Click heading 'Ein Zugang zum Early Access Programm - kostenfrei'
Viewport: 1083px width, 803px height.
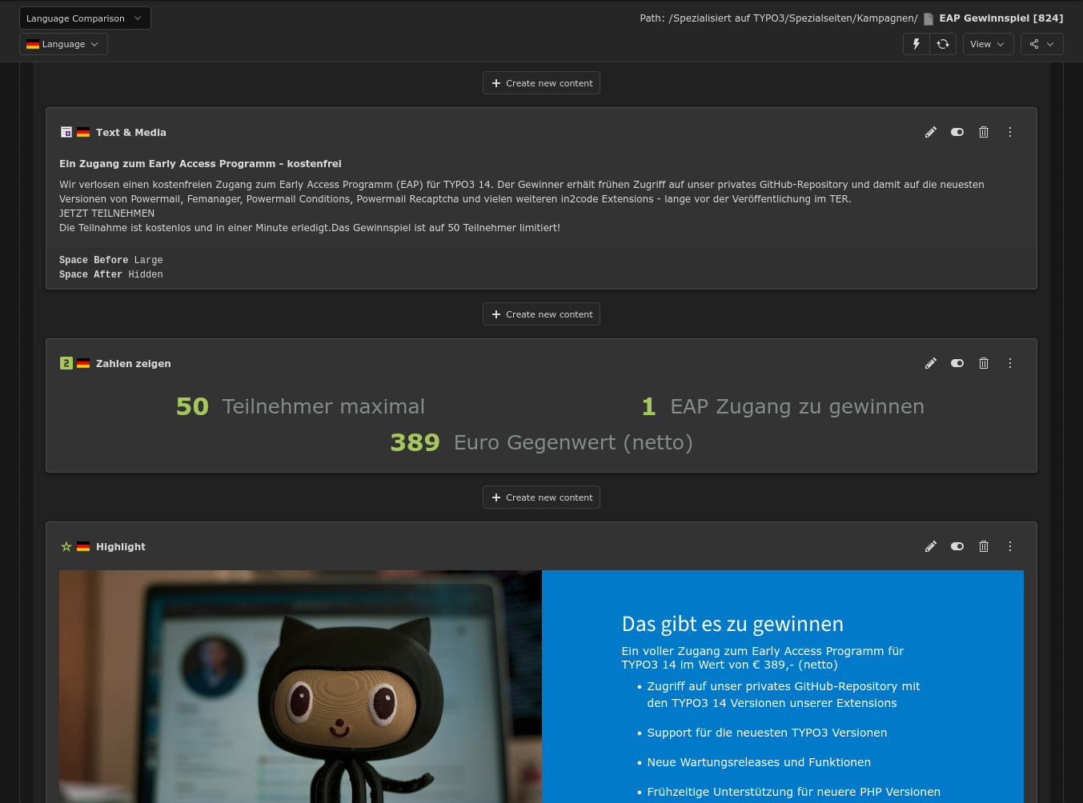tap(200, 164)
